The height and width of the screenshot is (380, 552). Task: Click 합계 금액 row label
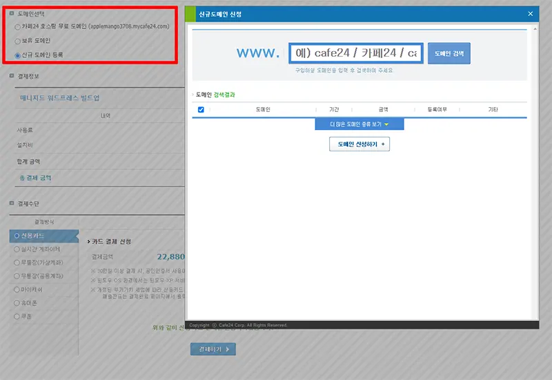point(28,162)
